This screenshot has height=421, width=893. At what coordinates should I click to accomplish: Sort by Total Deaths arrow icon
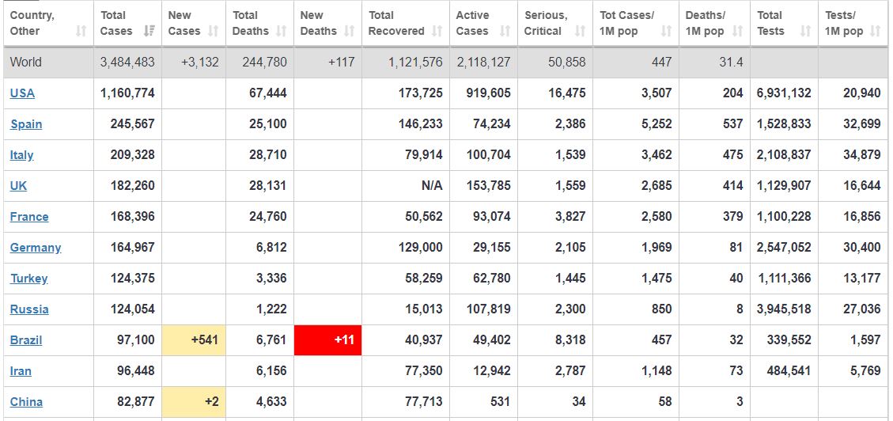coord(281,32)
